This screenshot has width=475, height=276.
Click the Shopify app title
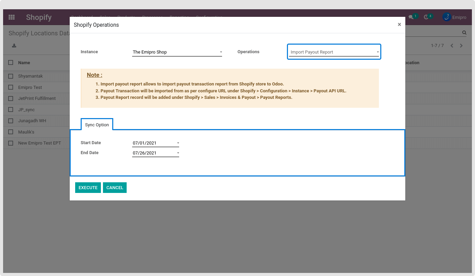pyautogui.click(x=39, y=17)
